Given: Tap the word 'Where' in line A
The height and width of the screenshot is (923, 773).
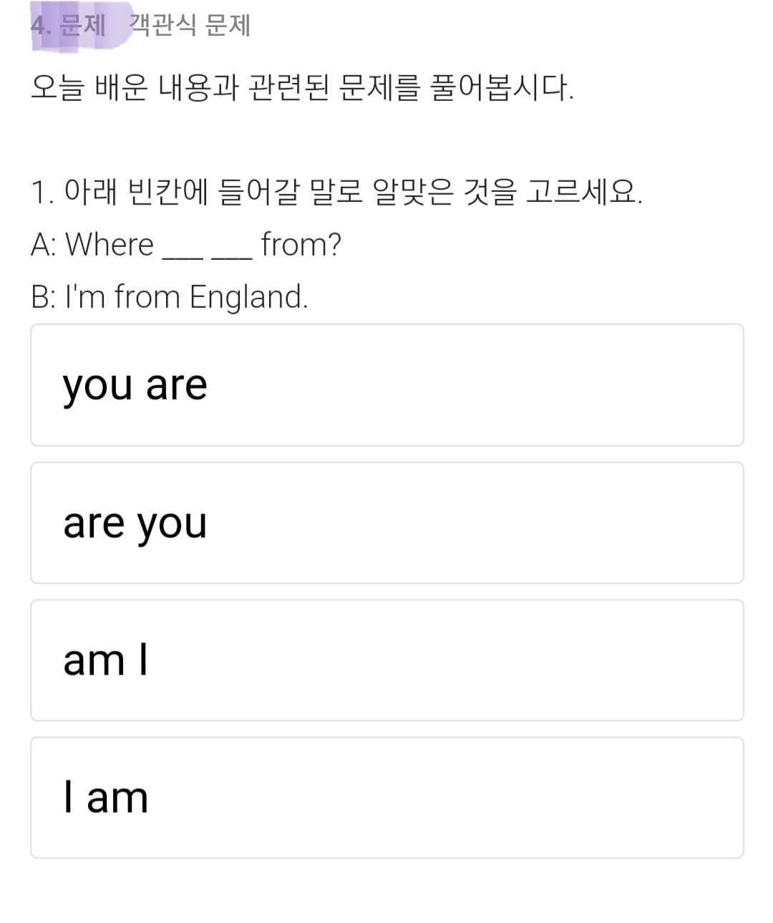Looking at the screenshot, I should pos(110,245).
